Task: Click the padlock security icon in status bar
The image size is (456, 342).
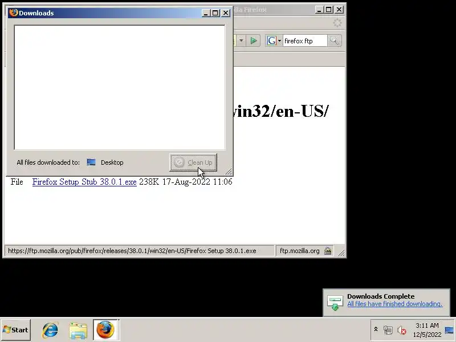Action: coord(328,251)
